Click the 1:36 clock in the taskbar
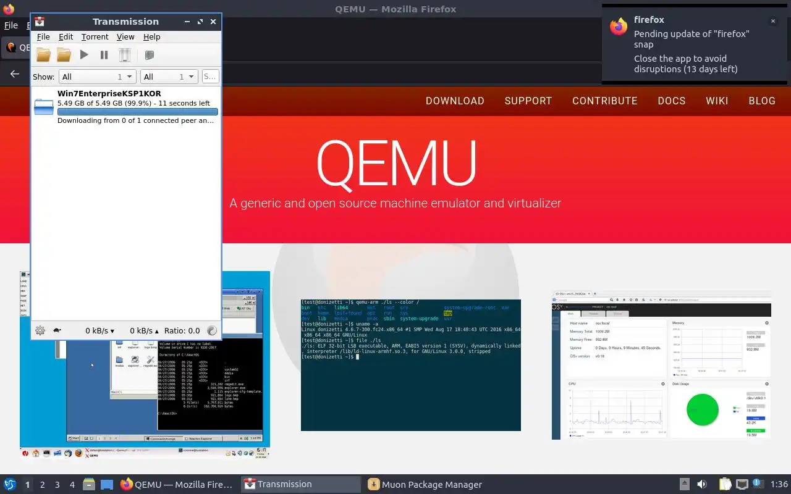Image resolution: width=791 pixels, height=494 pixels. pos(779,485)
